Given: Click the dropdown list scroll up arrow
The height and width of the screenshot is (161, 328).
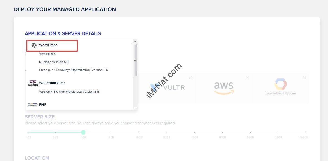Looking at the screenshot, I should [135, 41].
